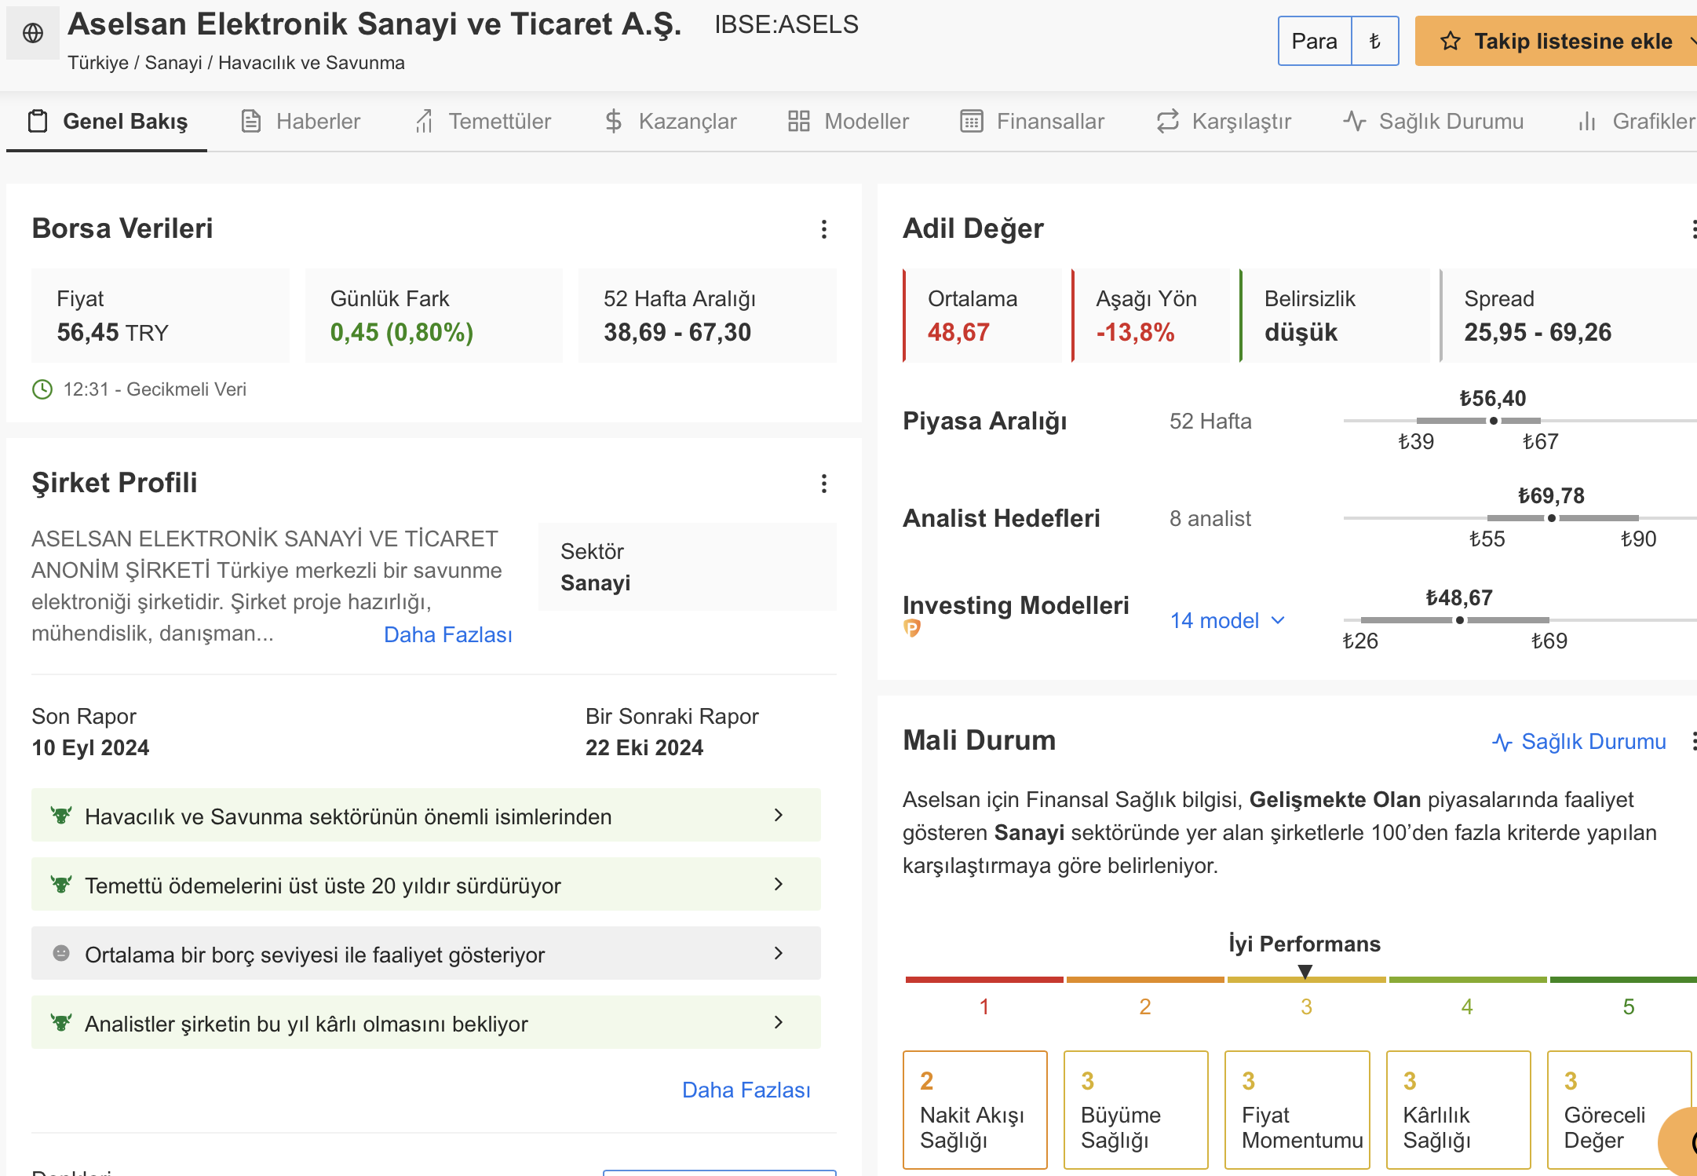This screenshot has height=1176, width=1697.
Task: Click the Spread 25,95 - 69,26 tile
Action: 1568,316
